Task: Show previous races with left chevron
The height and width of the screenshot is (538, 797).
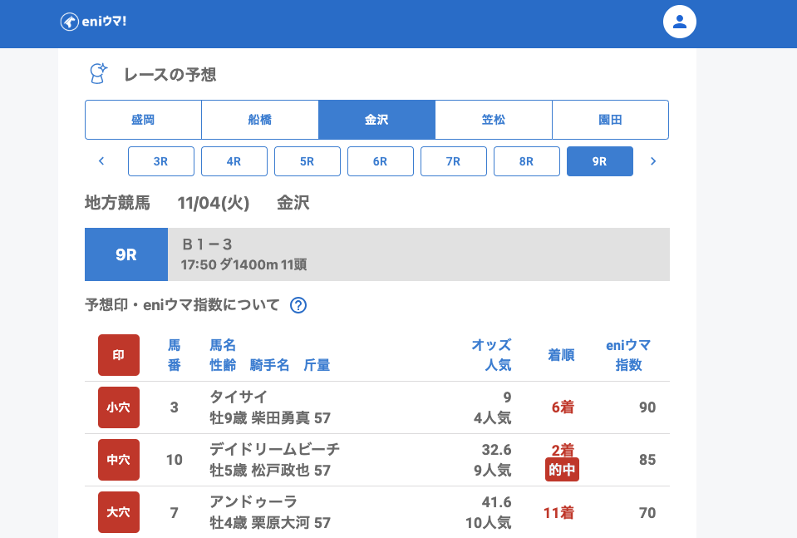Action: point(101,161)
